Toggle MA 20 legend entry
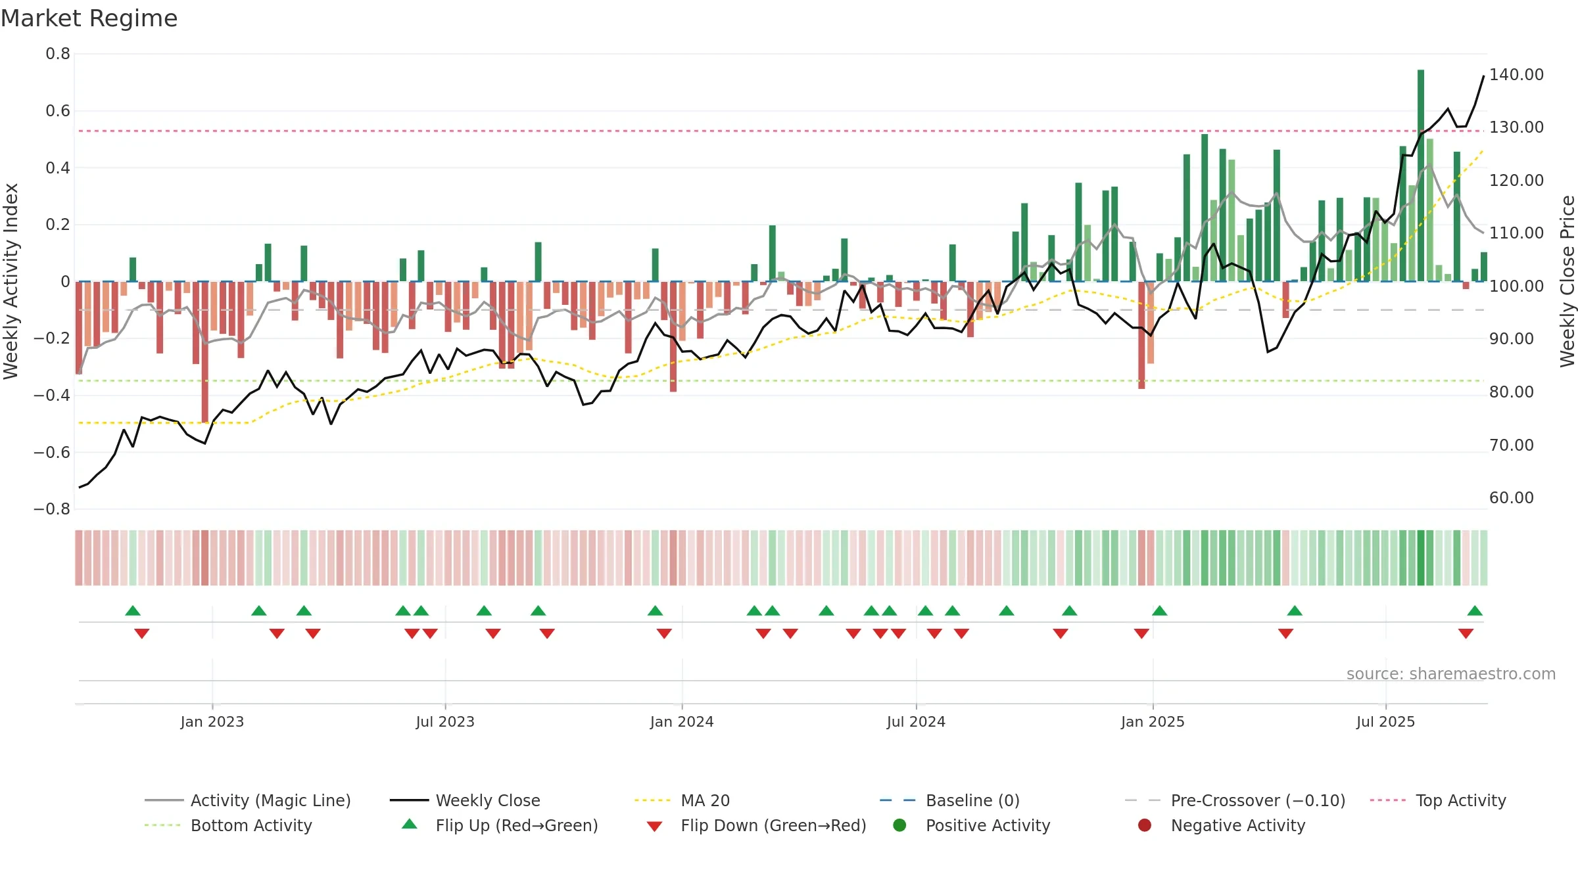This screenshot has width=1578, height=887. (x=682, y=800)
